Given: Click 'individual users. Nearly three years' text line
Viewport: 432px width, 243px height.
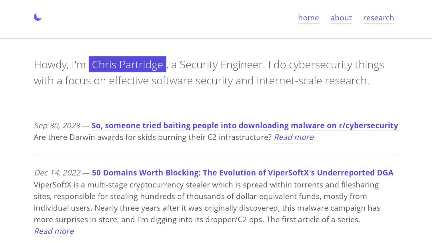Looking at the screenshot, I should (x=207, y=208).
